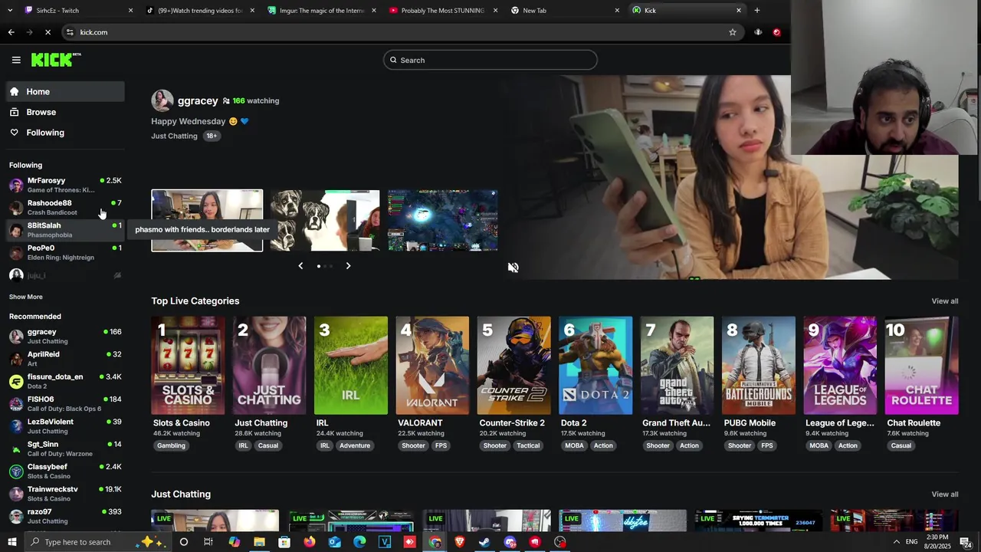Show hidden system tray icons

click(x=897, y=542)
